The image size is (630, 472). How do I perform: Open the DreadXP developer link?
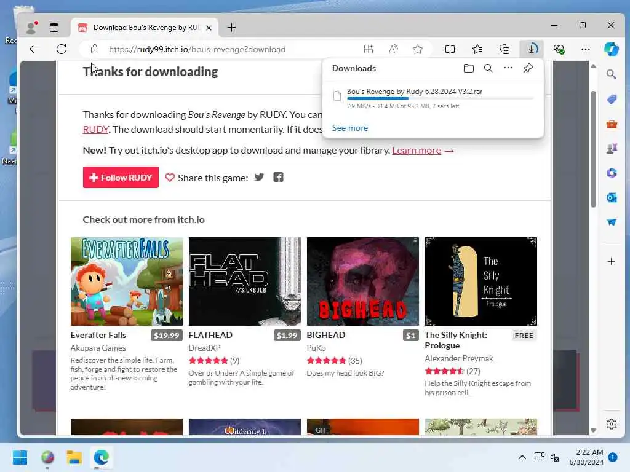[x=204, y=348]
